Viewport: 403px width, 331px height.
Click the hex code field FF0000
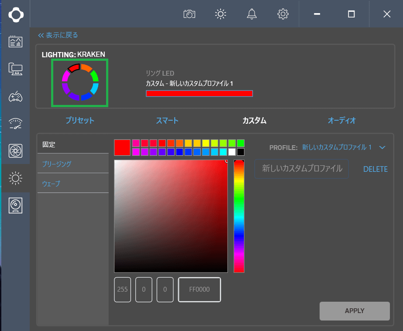point(199,289)
